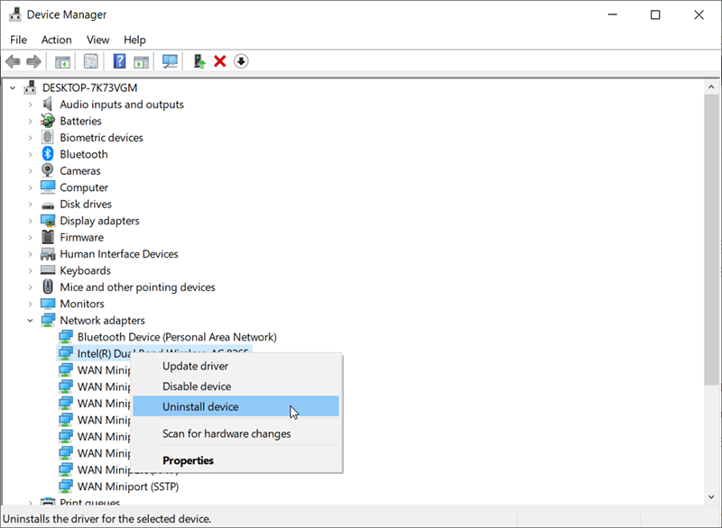Click the red Uninstall device toolbar icon

tap(219, 61)
